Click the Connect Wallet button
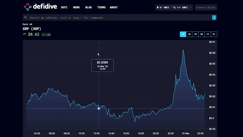This screenshot has height=137, width=243. coord(206,7)
